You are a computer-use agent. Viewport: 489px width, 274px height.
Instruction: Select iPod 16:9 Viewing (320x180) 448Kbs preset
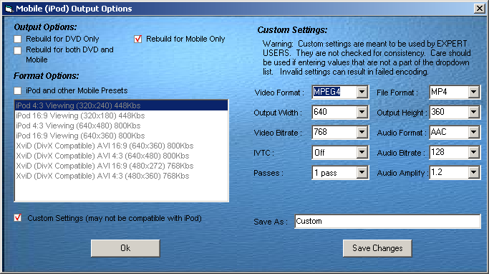[121, 115]
